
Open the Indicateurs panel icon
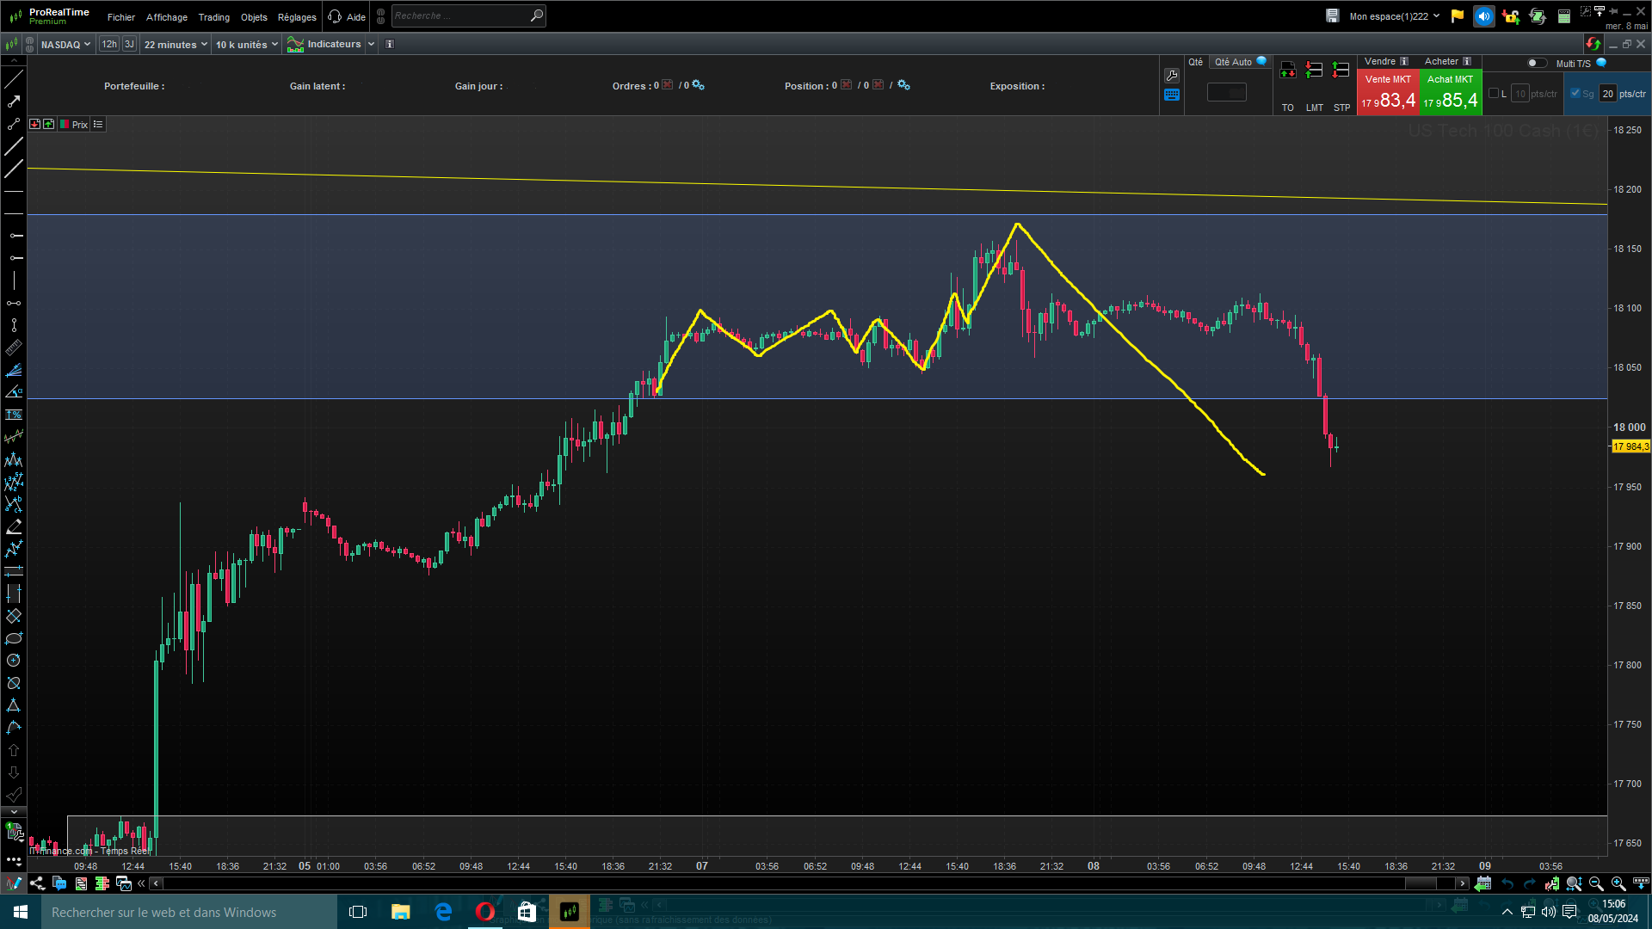pyautogui.click(x=295, y=44)
